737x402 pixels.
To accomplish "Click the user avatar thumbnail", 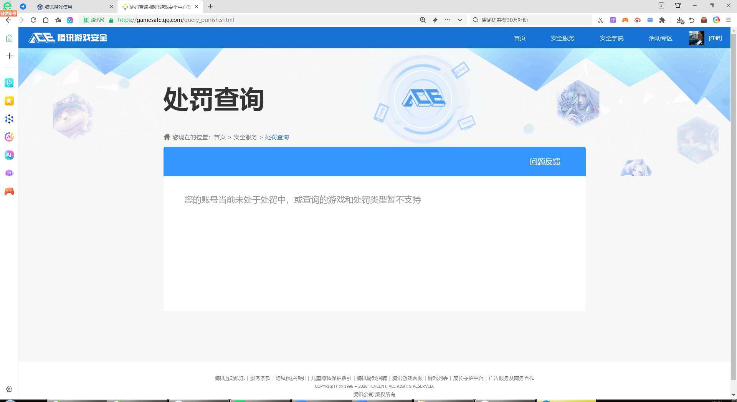I will coord(697,38).
